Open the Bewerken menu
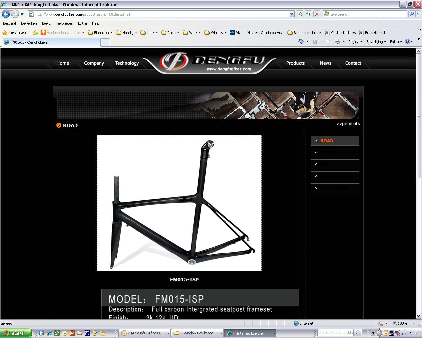The height and width of the screenshot is (338, 422). 29,23
